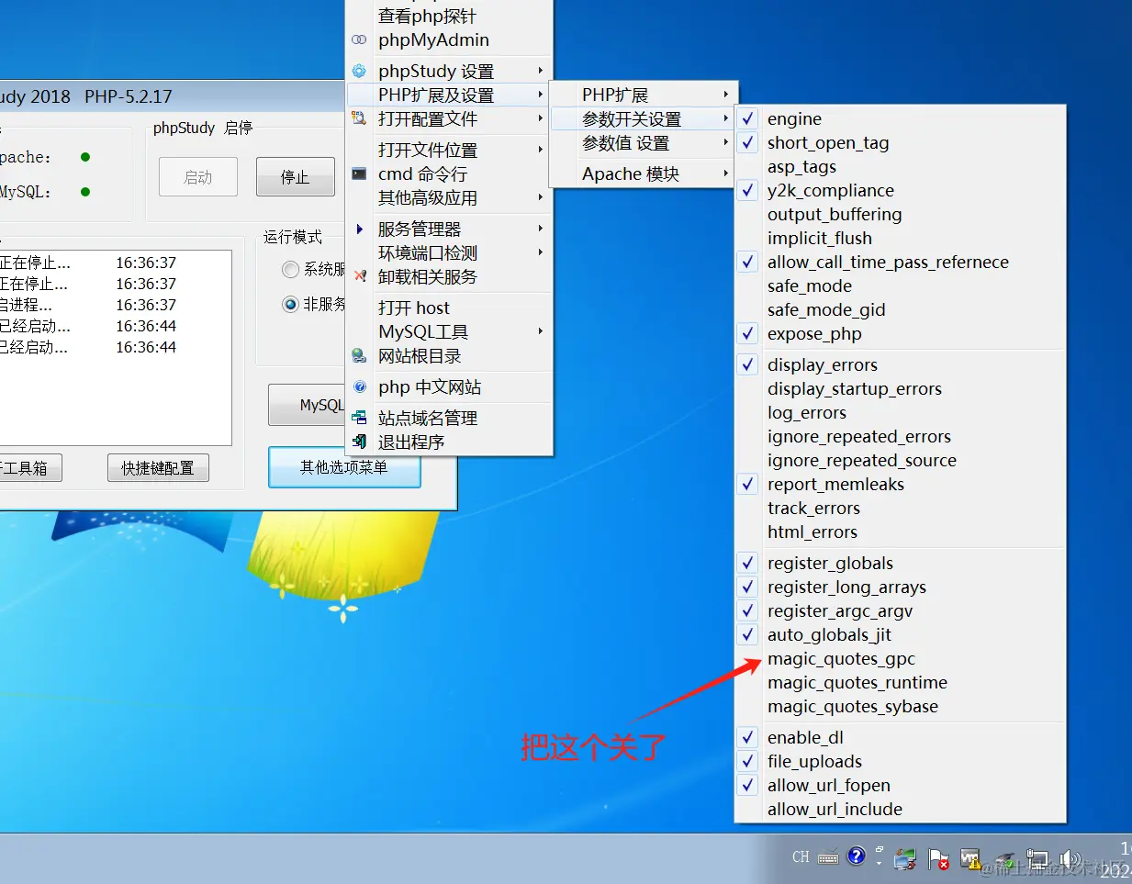Click the php 中文网站 help icon

(359, 386)
